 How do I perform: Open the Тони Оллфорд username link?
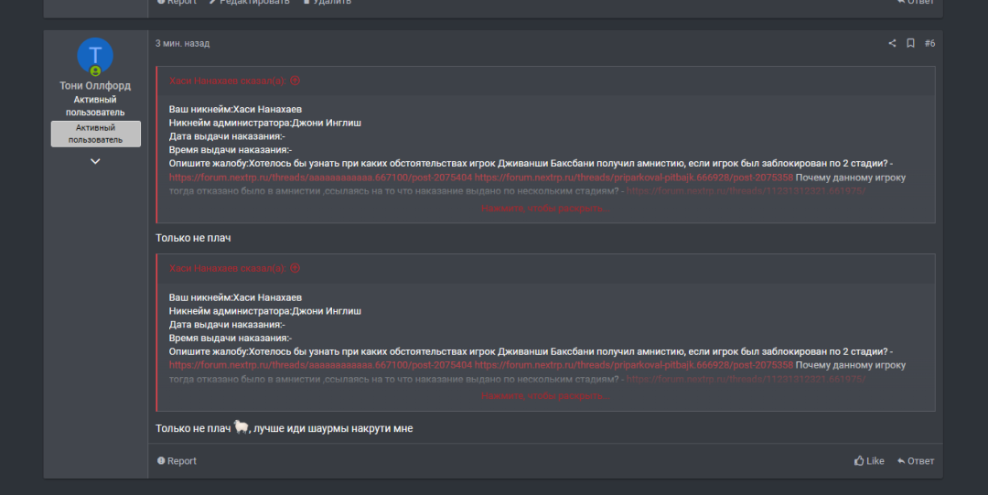[x=95, y=86]
